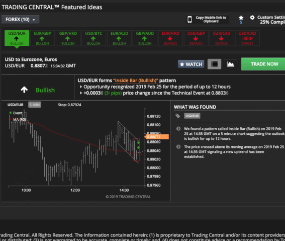Screen dimensions: 285x241
Task: Select the USD/GBP bearish tab
Action: [x=196, y=38]
